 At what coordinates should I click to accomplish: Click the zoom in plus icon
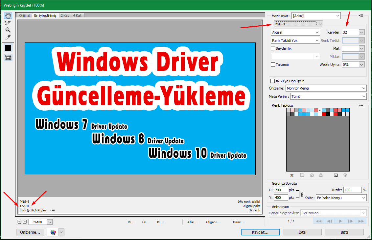pyautogui.click(x=25, y=222)
